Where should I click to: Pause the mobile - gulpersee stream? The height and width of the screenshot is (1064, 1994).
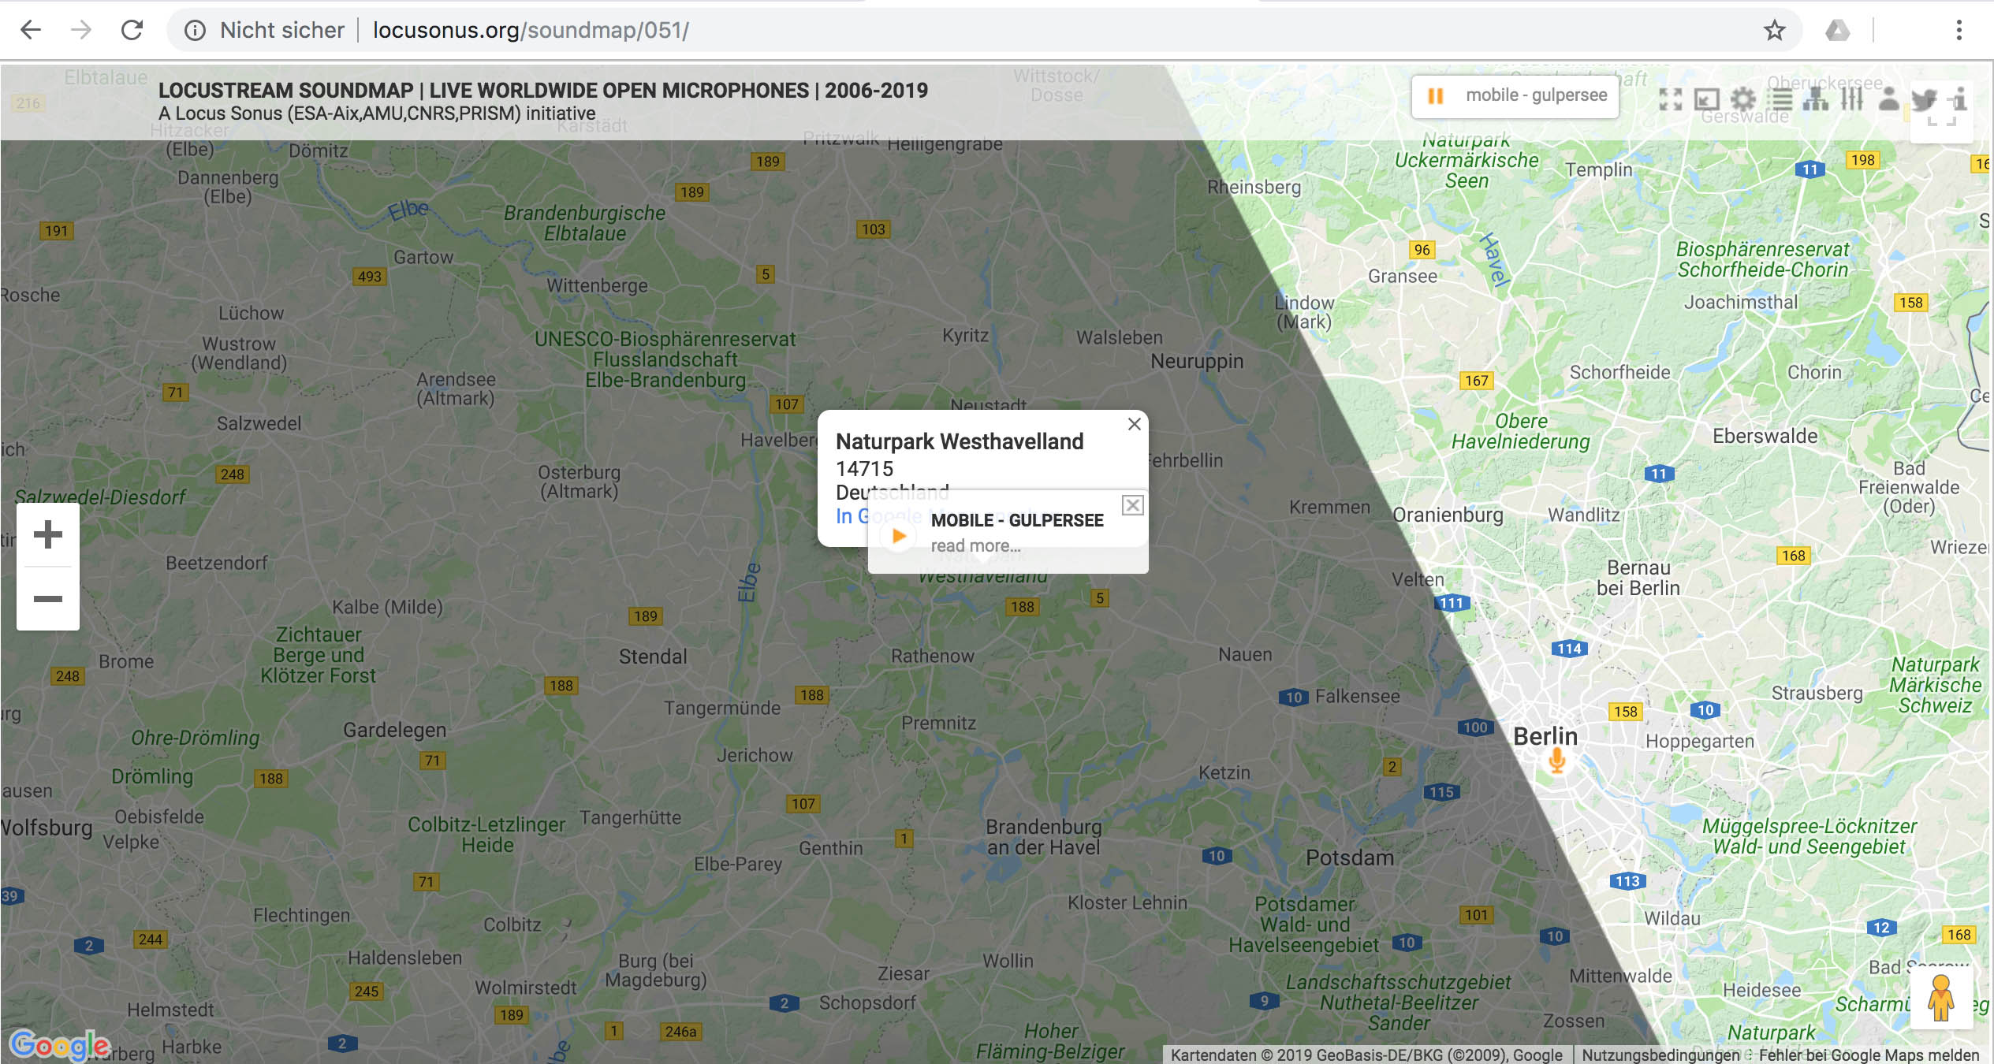pyautogui.click(x=1435, y=96)
